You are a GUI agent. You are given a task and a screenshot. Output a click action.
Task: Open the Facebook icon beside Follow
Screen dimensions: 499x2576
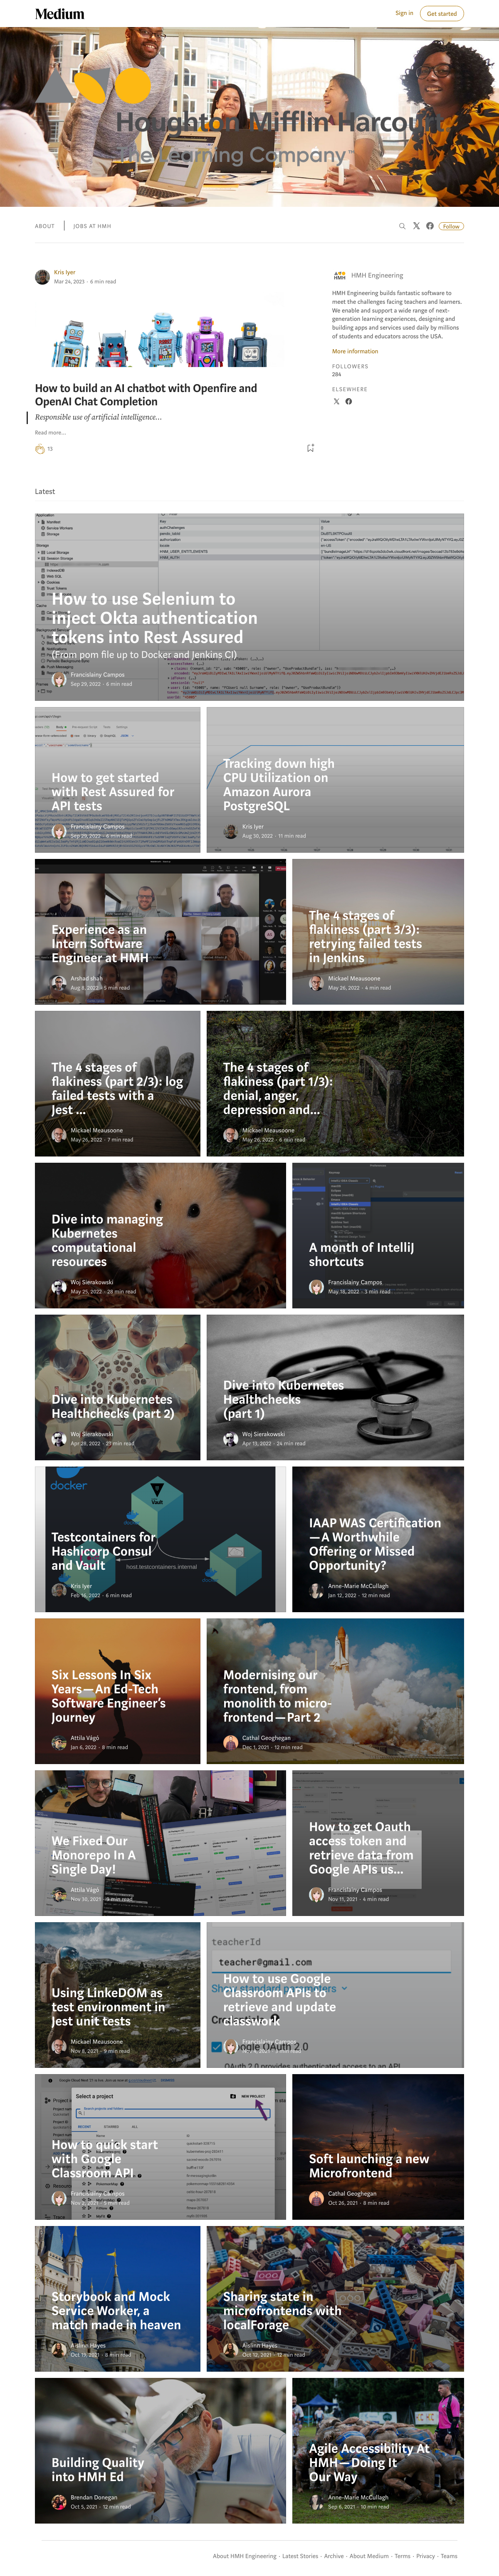[x=430, y=226]
